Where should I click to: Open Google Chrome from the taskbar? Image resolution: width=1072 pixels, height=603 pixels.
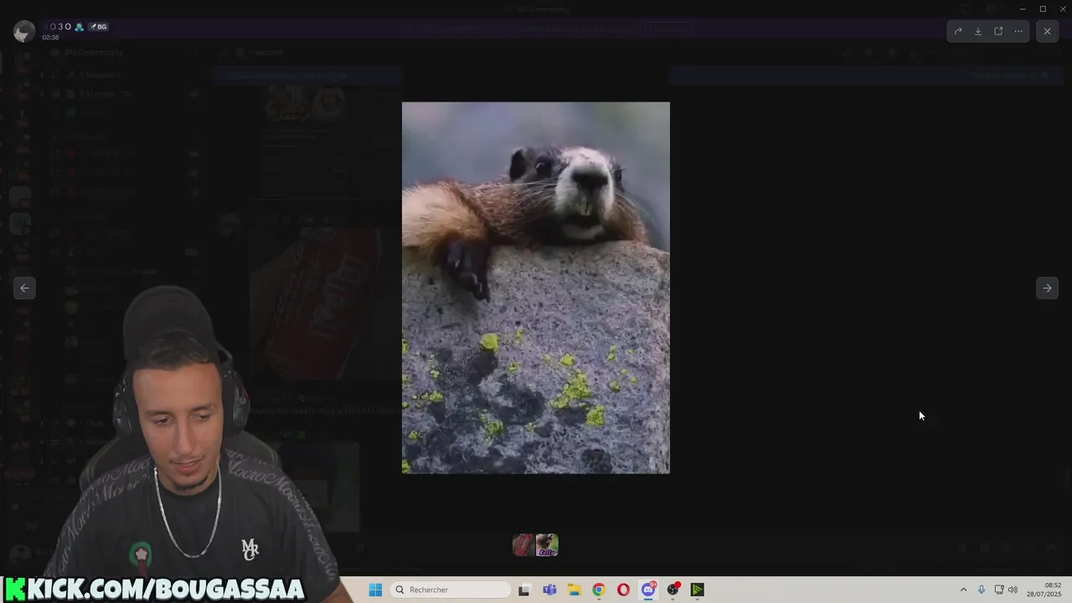599,590
